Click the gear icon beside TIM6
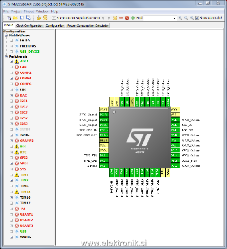 coord(17,186)
